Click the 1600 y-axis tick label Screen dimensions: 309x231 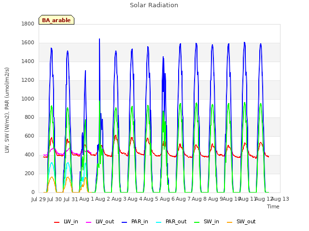pos(28,43)
